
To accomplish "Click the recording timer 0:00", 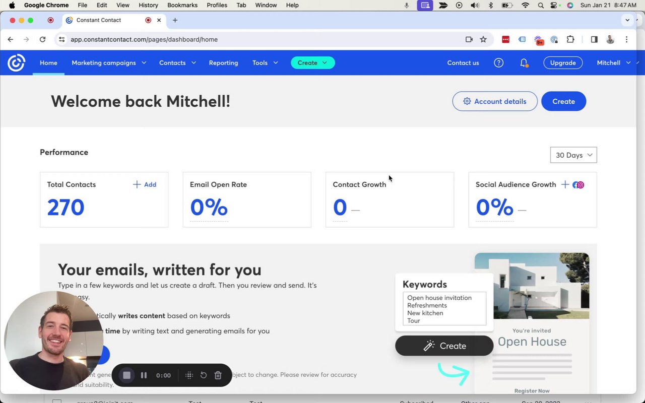I will coord(163,375).
